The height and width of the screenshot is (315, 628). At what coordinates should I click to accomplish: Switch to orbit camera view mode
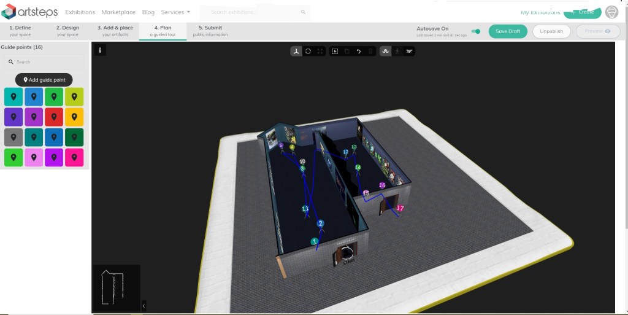click(x=385, y=51)
